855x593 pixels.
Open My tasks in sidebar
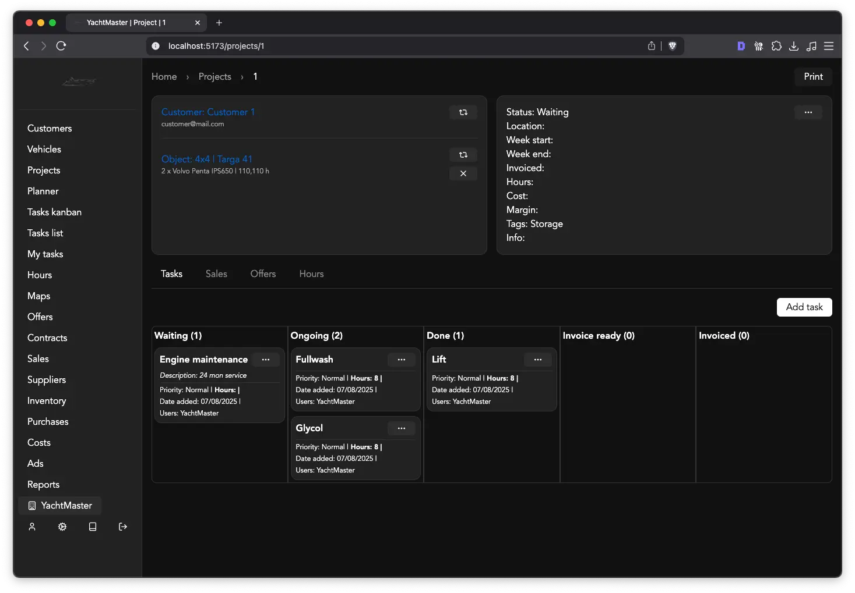pyautogui.click(x=45, y=254)
